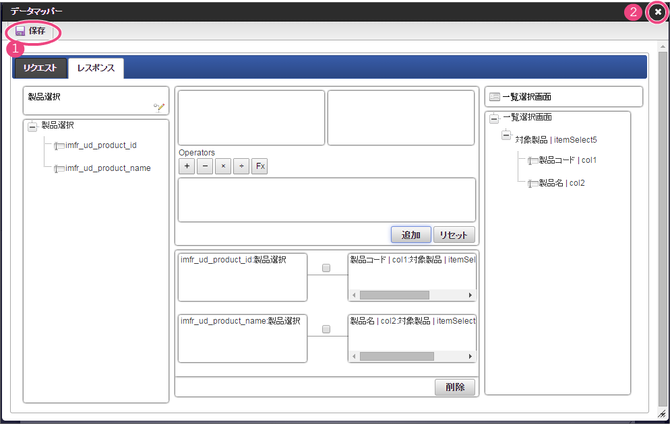
Task: Click the field icon beside imfr_ud_product_name
Action: click(59, 169)
